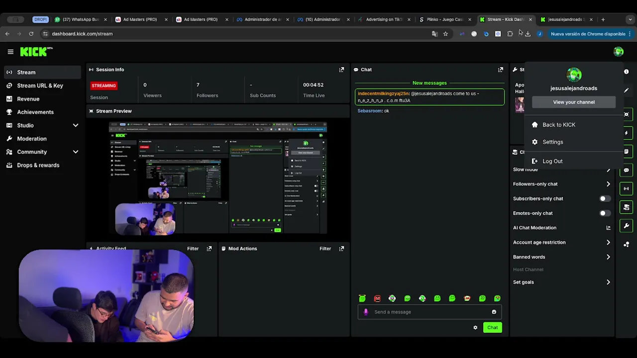The height and width of the screenshot is (358, 637).
Task: Open Followers-only chat options arrow
Action: [608, 184]
